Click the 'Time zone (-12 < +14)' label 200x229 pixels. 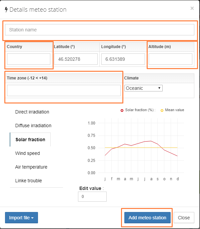click(x=27, y=78)
